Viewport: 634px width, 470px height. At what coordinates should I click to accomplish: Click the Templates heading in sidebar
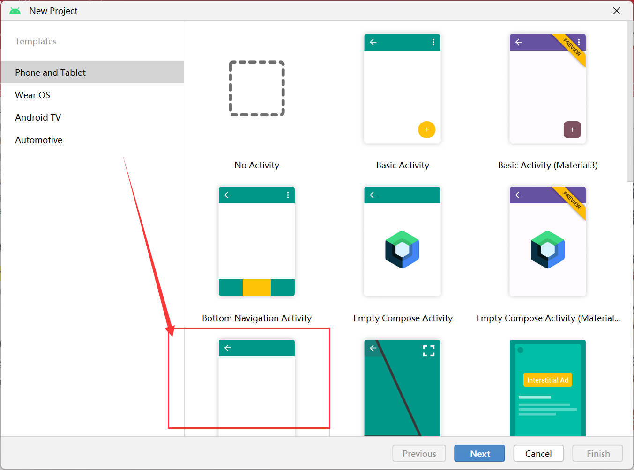click(36, 41)
